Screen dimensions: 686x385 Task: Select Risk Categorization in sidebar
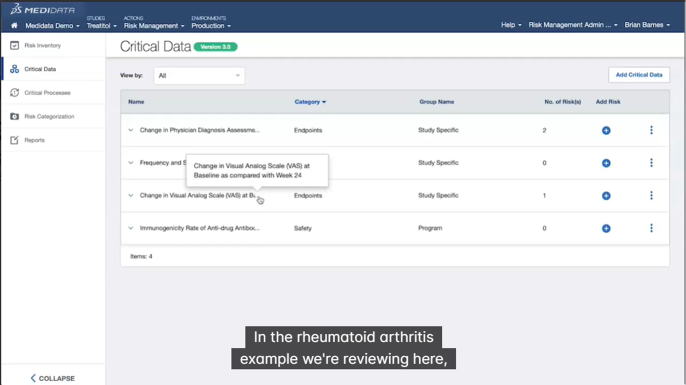[x=49, y=116]
